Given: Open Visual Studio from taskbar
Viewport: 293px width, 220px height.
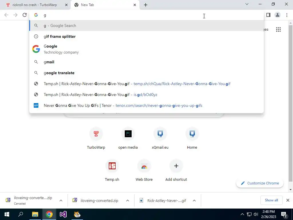Looking at the screenshot, I should tap(63, 214).
